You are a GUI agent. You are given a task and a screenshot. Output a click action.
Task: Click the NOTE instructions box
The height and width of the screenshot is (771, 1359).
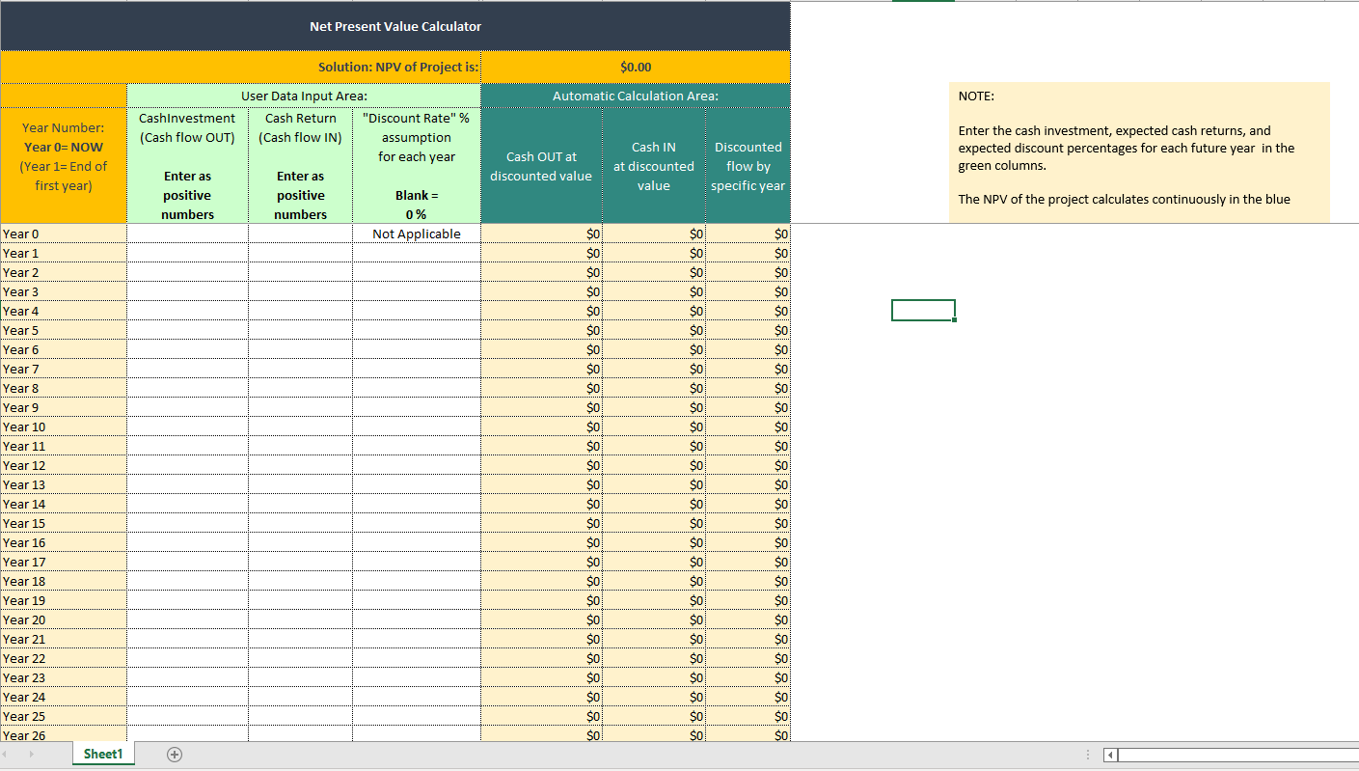pyautogui.click(x=1139, y=151)
